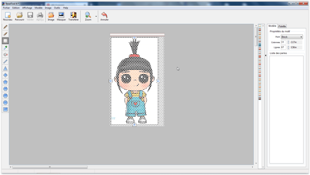Click the Nouveau button
The height and width of the screenshot is (175, 310).
click(x=7, y=16)
